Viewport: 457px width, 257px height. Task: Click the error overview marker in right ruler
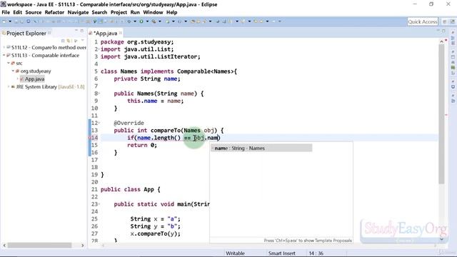point(446,115)
